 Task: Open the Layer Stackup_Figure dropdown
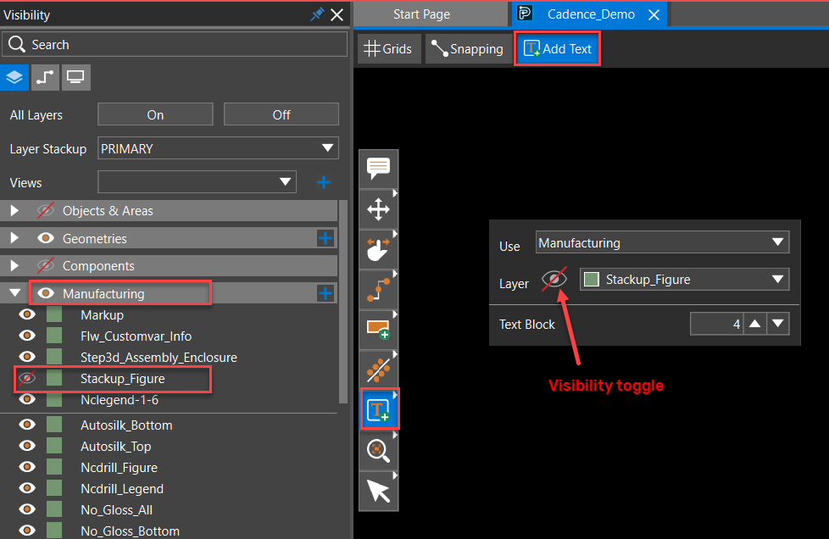[x=685, y=280]
